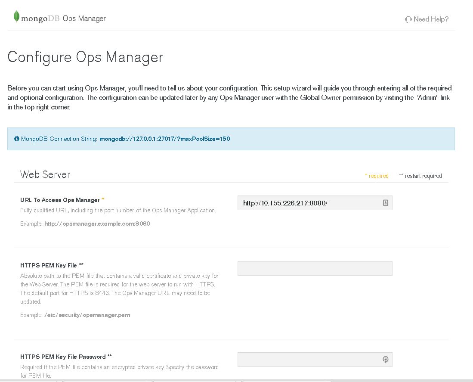This screenshot has height=382, width=473.
Task: Click the example URL opsmanager.example.com:8080
Action: 96,224
